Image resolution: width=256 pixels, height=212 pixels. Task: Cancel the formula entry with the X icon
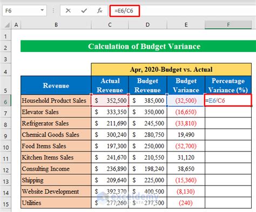68,11
